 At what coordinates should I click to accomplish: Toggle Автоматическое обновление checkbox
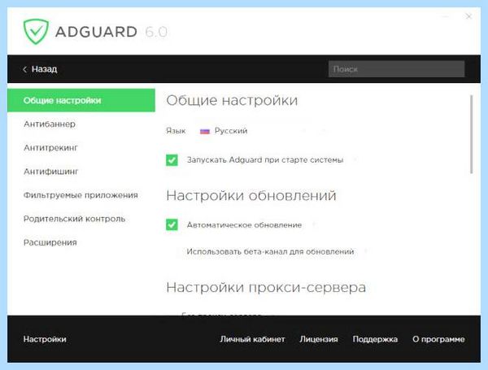click(172, 224)
